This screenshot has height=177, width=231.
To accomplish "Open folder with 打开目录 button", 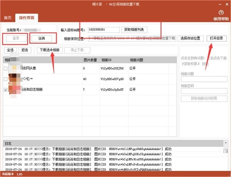I will (x=216, y=38).
